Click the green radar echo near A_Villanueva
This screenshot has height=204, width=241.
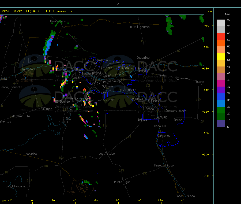point(170,25)
